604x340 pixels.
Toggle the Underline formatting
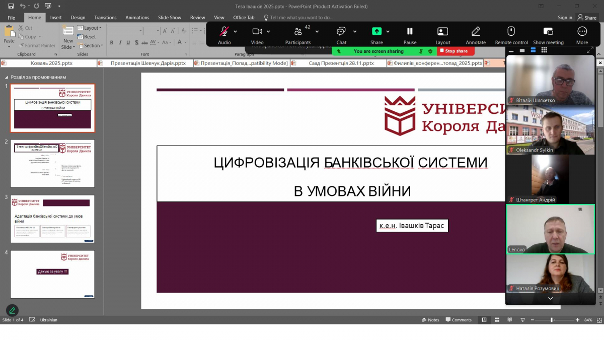[128, 42]
